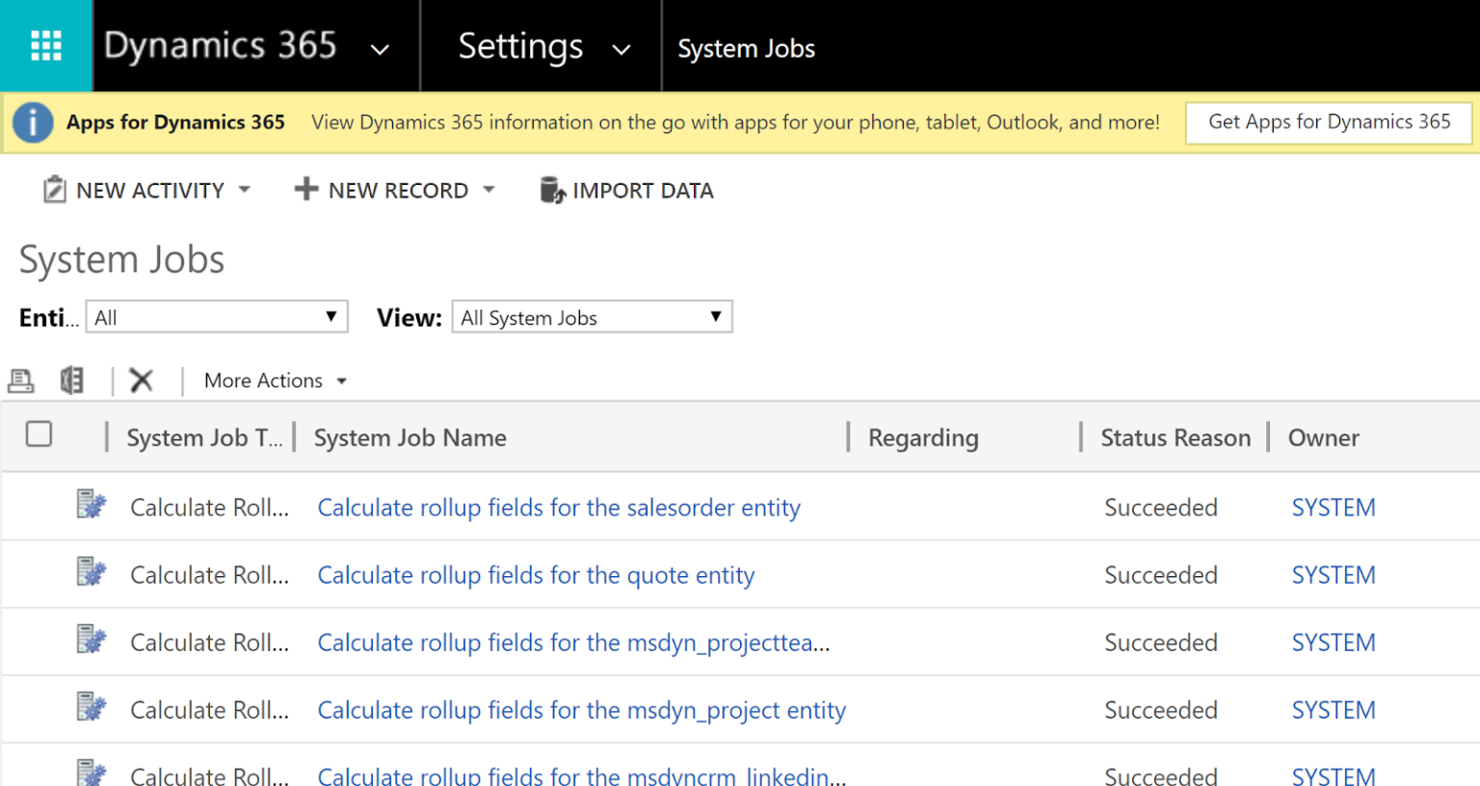Click the Status Reason column header
Image resolution: width=1480 pixels, height=786 pixels.
click(x=1176, y=437)
